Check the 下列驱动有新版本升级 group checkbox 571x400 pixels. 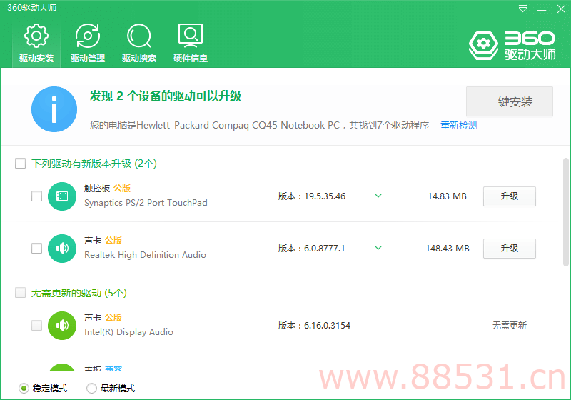pos(21,163)
